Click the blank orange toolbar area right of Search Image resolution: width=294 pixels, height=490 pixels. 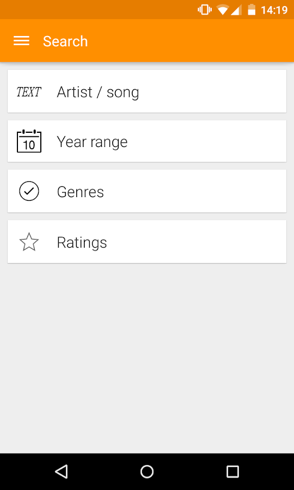[191, 41]
